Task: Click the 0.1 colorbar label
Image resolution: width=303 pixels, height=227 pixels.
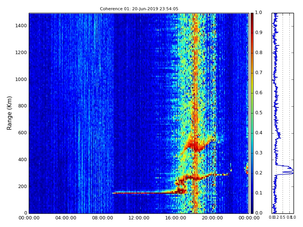Action: [259, 193]
